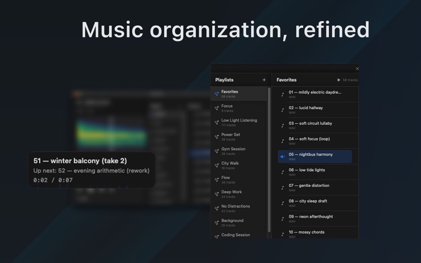The width and height of the screenshot is (421, 263).
Task: Click the note icon beside city sleep draft
Action: 283,203
